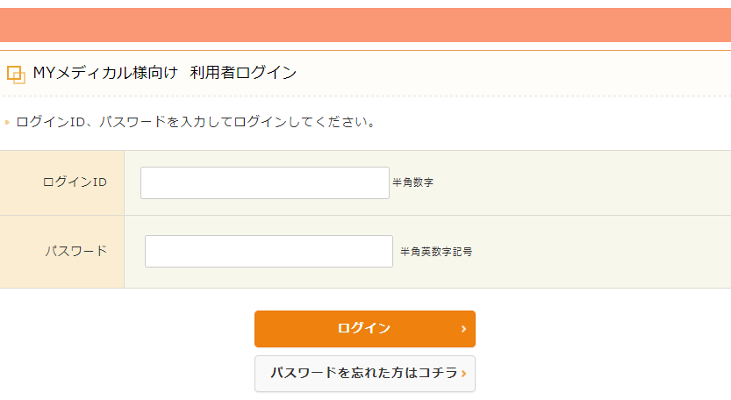Screen dimensions: 731x400
Task: Click the orange chevron on the forgot-password button
Action: (x=463, y=374)
